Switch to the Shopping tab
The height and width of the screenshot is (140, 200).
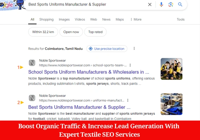[x=46, y=20]
